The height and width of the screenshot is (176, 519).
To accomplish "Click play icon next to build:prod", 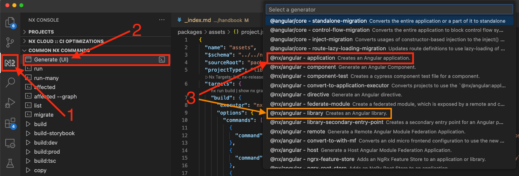I will click(29, 152).
